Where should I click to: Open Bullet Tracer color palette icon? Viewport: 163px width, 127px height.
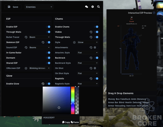point(26,37)
